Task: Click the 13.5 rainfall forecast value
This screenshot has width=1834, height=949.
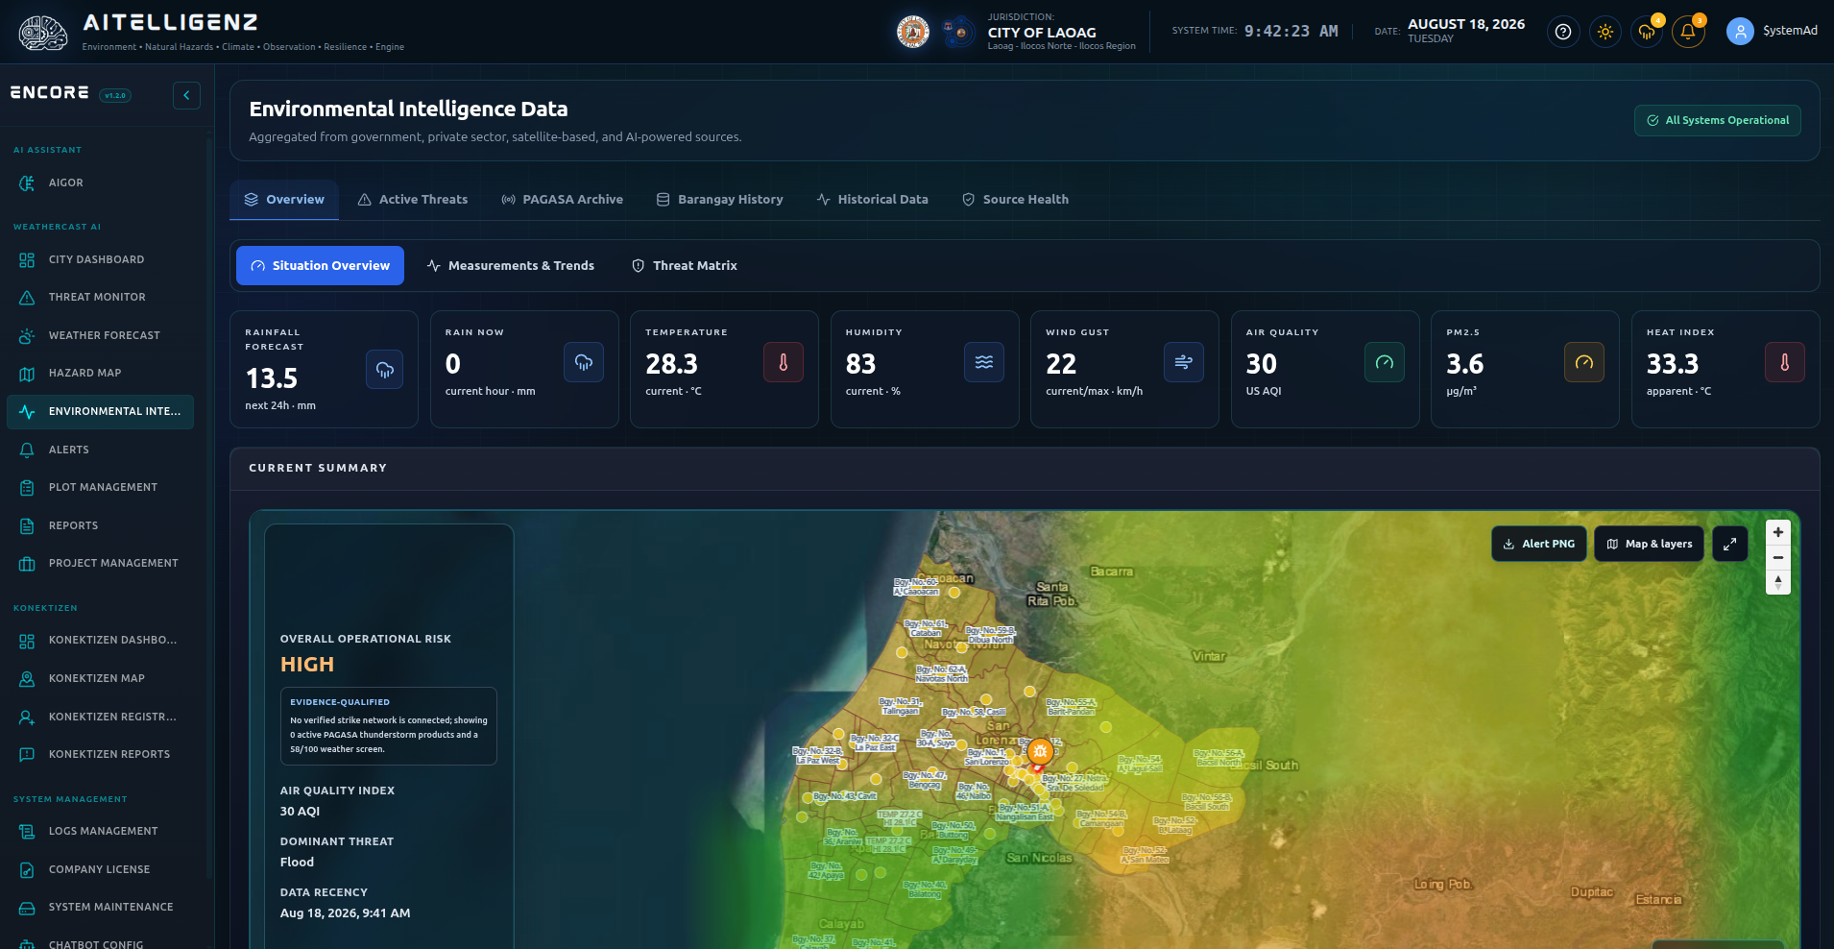Action: [x=272, y=378]
